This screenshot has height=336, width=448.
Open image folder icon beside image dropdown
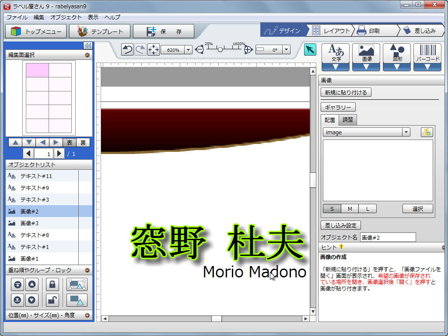[x=427, y=132]
